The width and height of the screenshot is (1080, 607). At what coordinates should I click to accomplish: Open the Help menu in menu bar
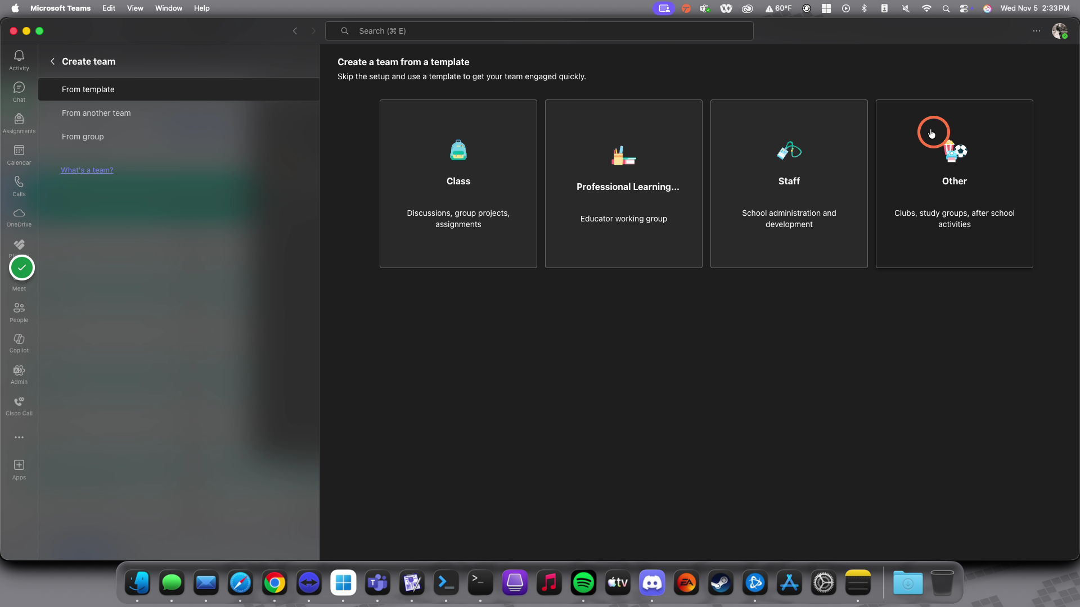(x=201, y=8)
